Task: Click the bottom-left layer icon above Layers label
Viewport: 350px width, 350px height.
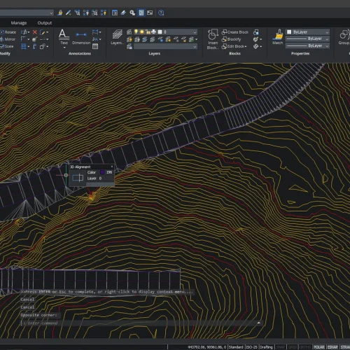Action: coord(129,47)
